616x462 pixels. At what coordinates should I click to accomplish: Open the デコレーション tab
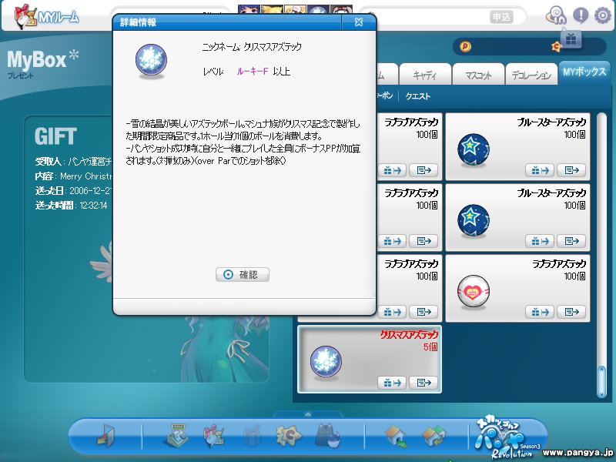531,75
